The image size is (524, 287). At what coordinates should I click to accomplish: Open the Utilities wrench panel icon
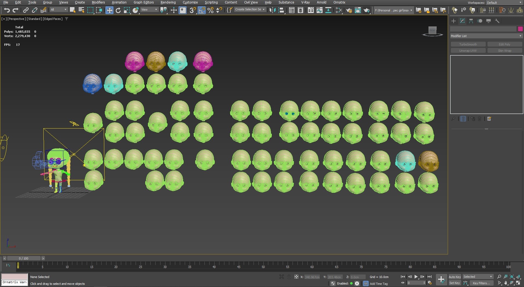coord(497,21)
